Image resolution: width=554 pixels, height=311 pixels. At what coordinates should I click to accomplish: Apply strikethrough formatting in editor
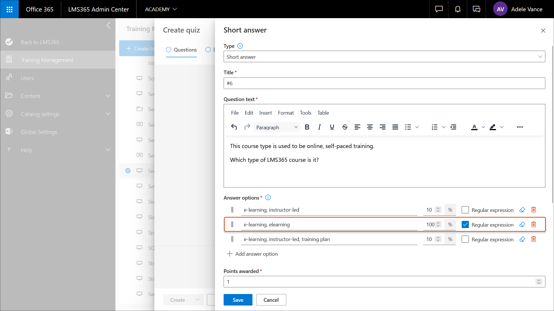[x=345, y=127]
